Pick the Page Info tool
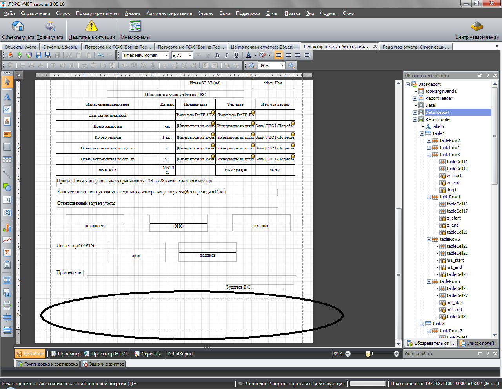502x389 pixels. [x=7, y=292]
